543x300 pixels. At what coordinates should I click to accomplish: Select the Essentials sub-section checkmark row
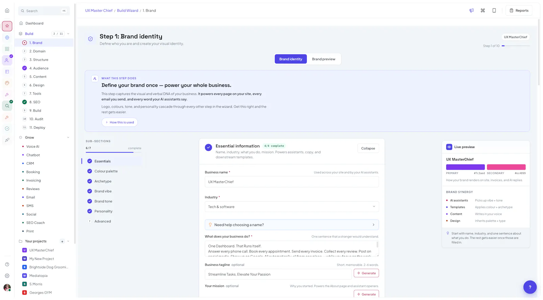(x=112, y=161)
